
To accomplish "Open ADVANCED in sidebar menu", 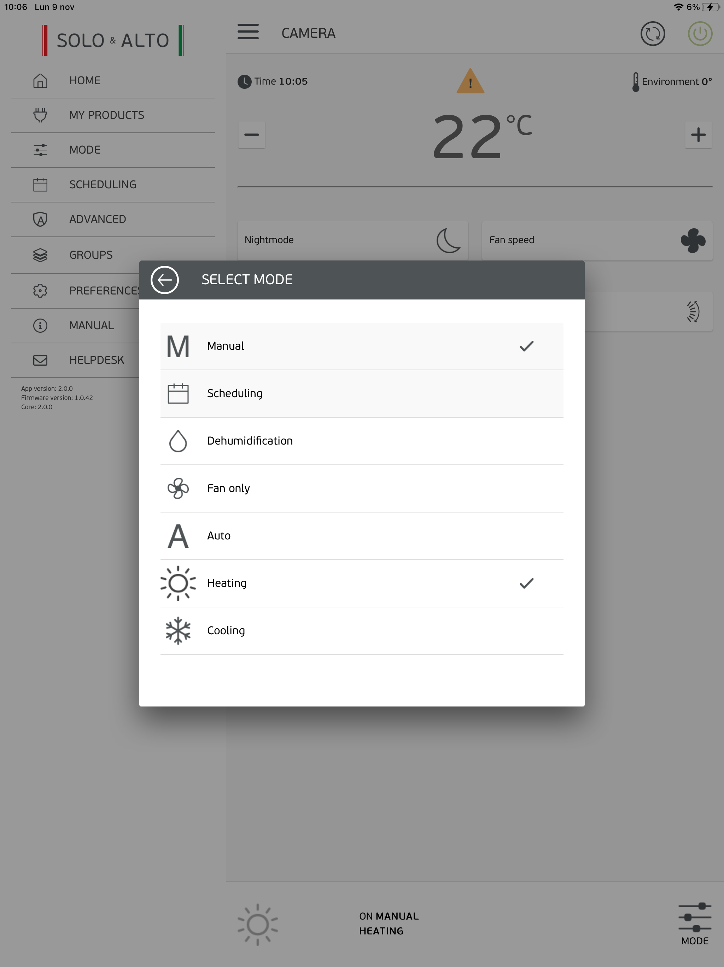I will click(113, 219).
